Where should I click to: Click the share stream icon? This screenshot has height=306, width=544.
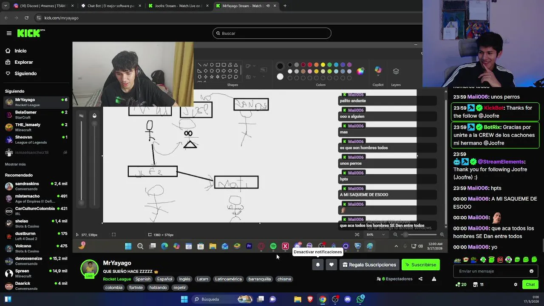point(420,279)
